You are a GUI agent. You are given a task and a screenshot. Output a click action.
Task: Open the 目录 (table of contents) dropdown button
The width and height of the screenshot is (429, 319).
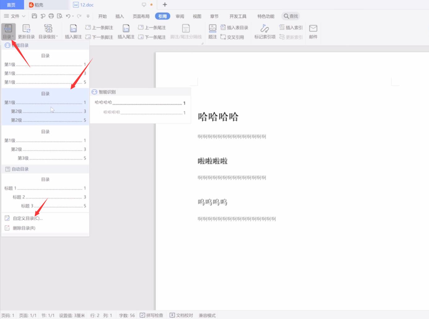click(8, 32)
